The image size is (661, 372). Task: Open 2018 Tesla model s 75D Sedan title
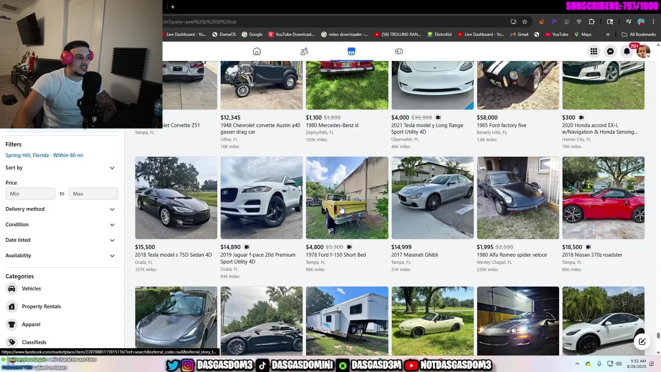click(174, 255)
